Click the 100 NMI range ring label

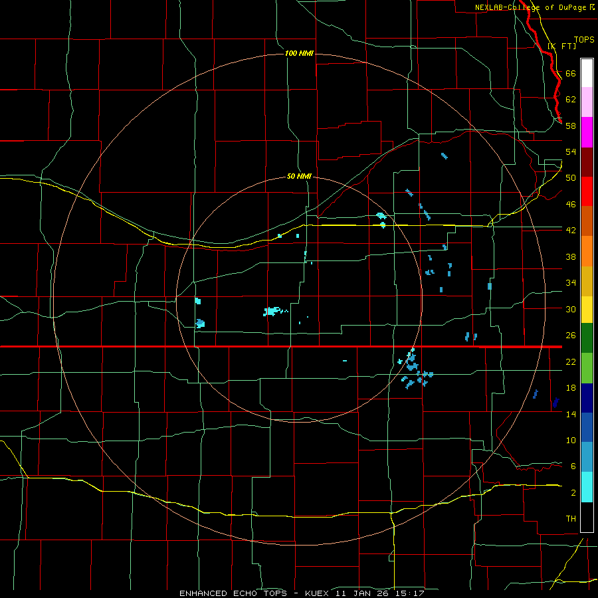(x=299, y=53)
